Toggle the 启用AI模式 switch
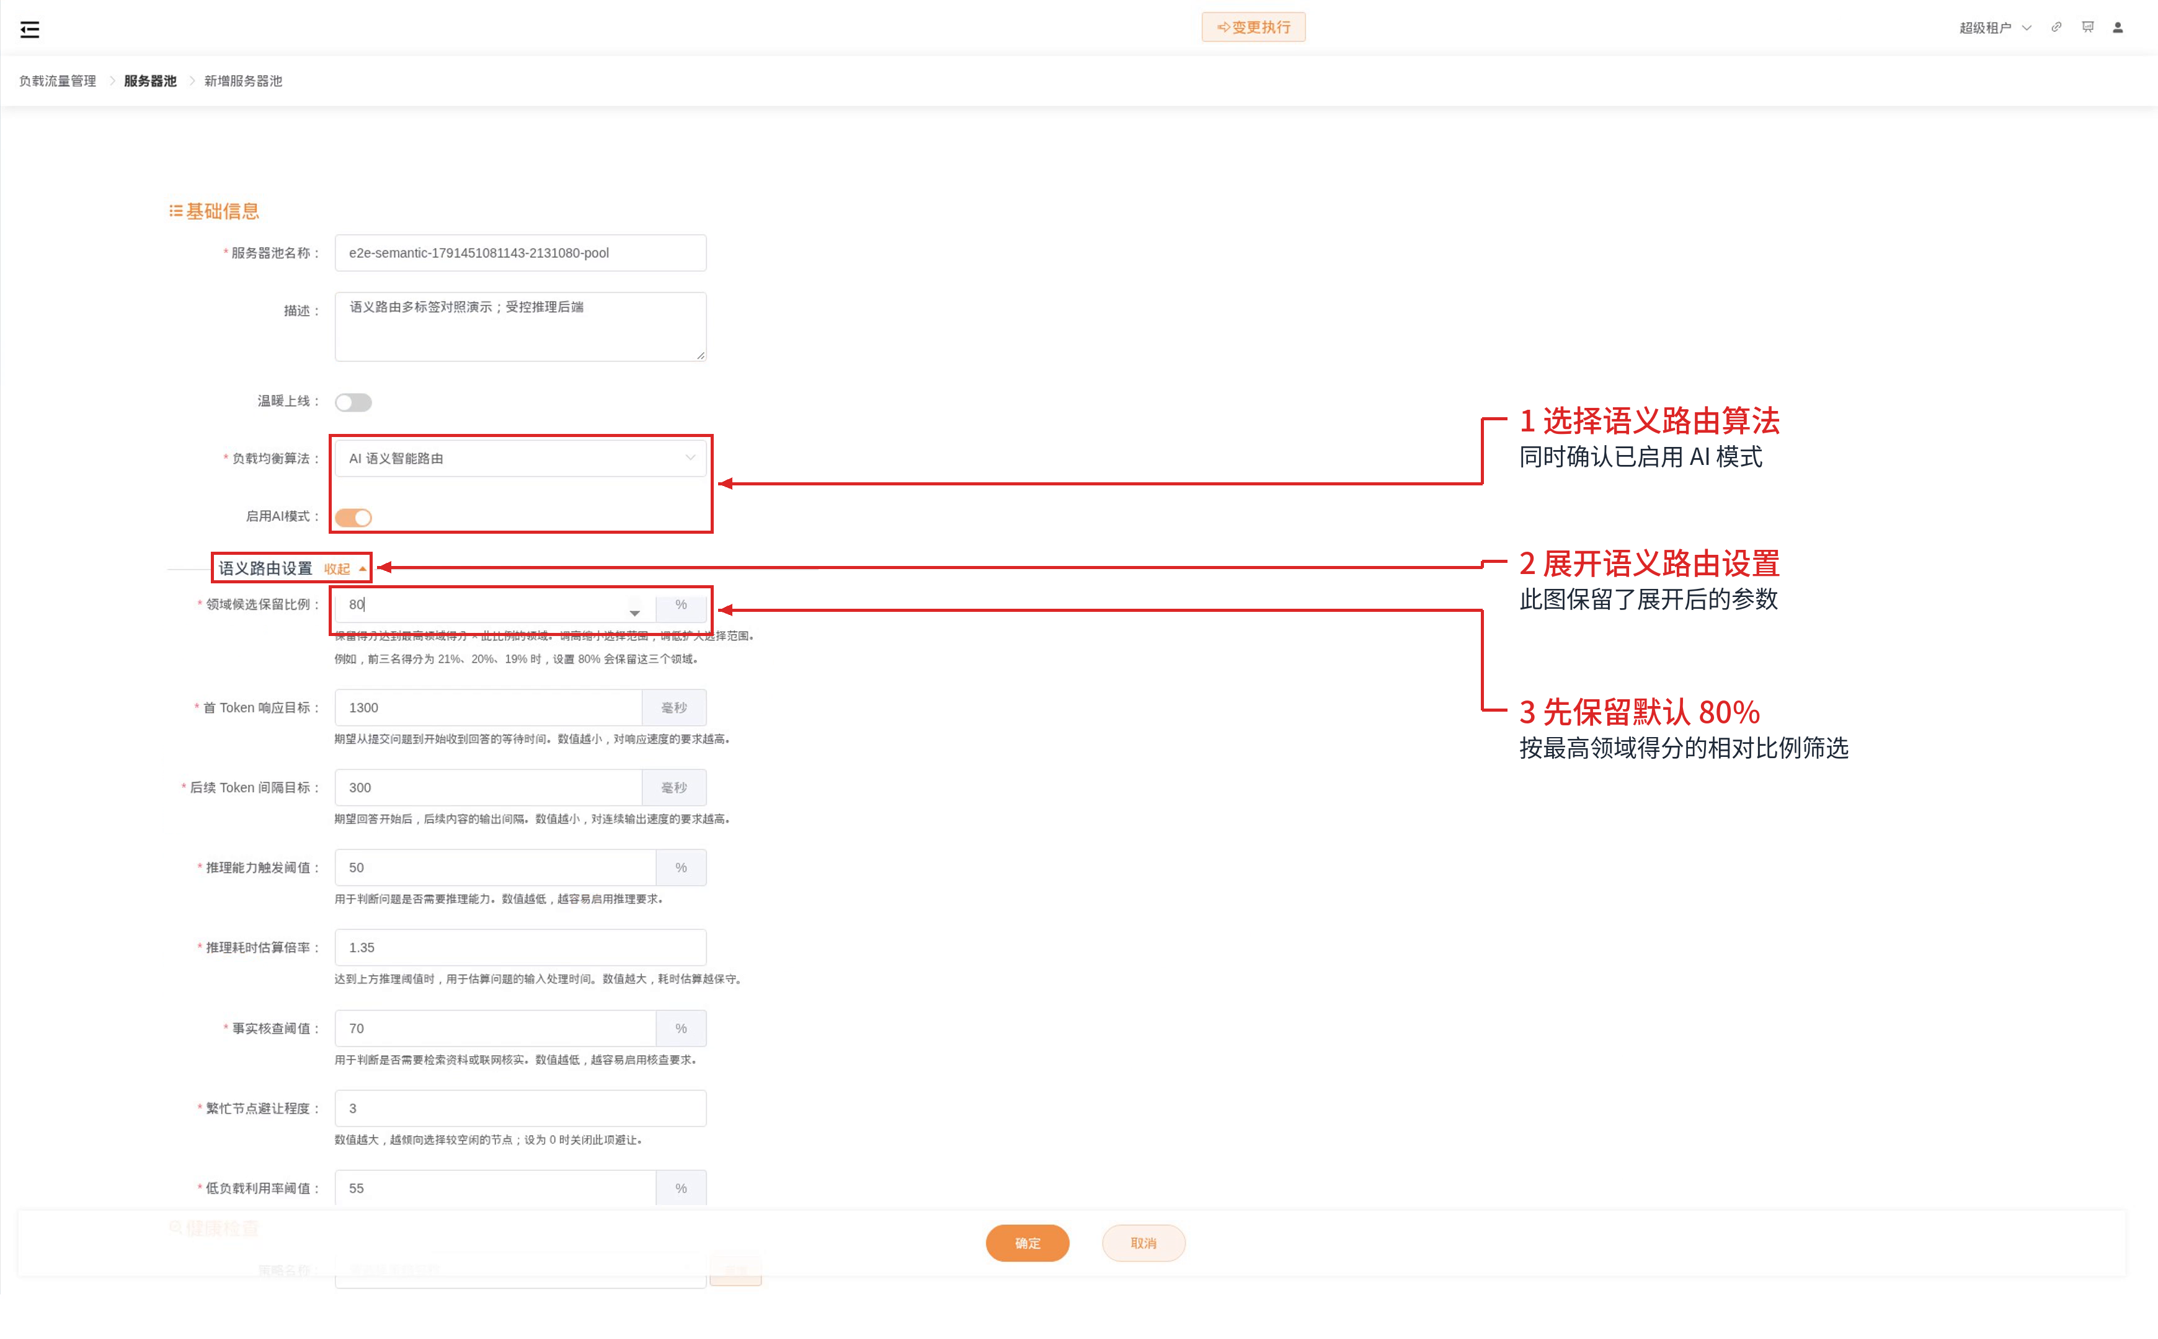Viewport: 2158px width, 1339px height. 353,517
